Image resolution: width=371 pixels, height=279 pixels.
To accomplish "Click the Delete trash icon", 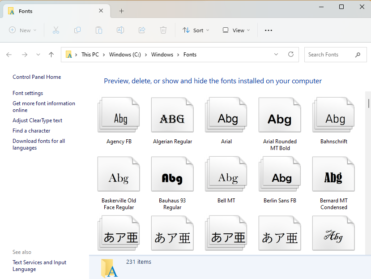I will coord(163,30).
